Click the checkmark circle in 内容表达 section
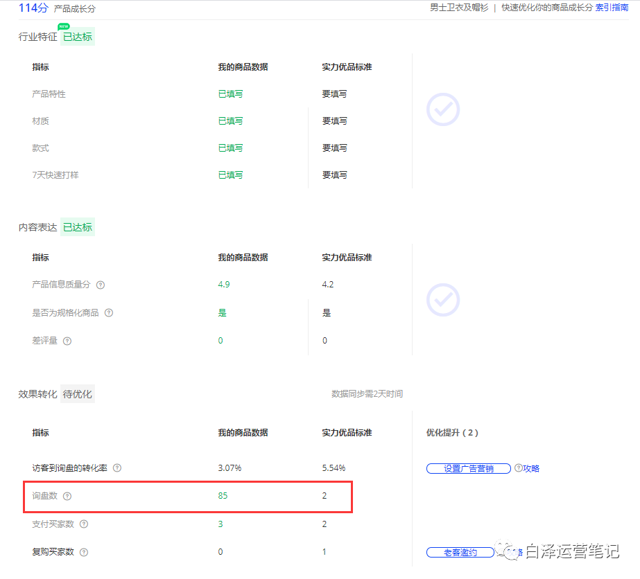Image resolution: width=640 pixels, height=579 pixels. [442, 300]
